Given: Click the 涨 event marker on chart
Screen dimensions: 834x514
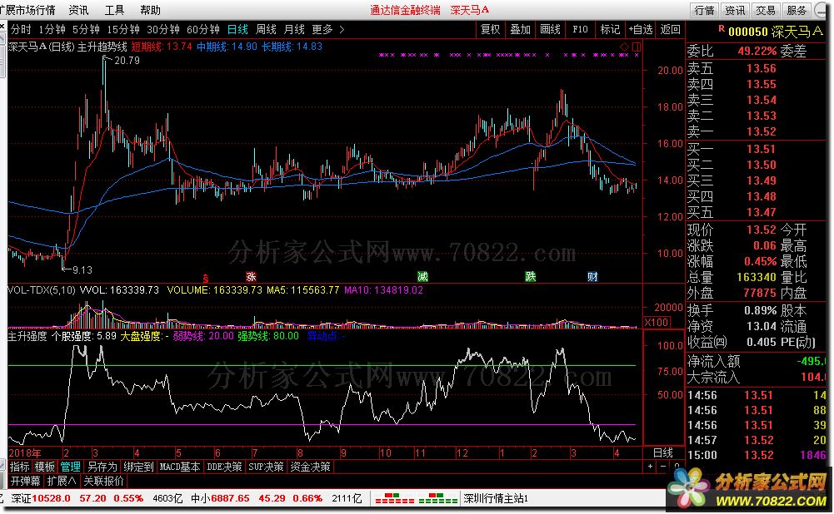Looking at the screenshot, I should pos(251,276).
